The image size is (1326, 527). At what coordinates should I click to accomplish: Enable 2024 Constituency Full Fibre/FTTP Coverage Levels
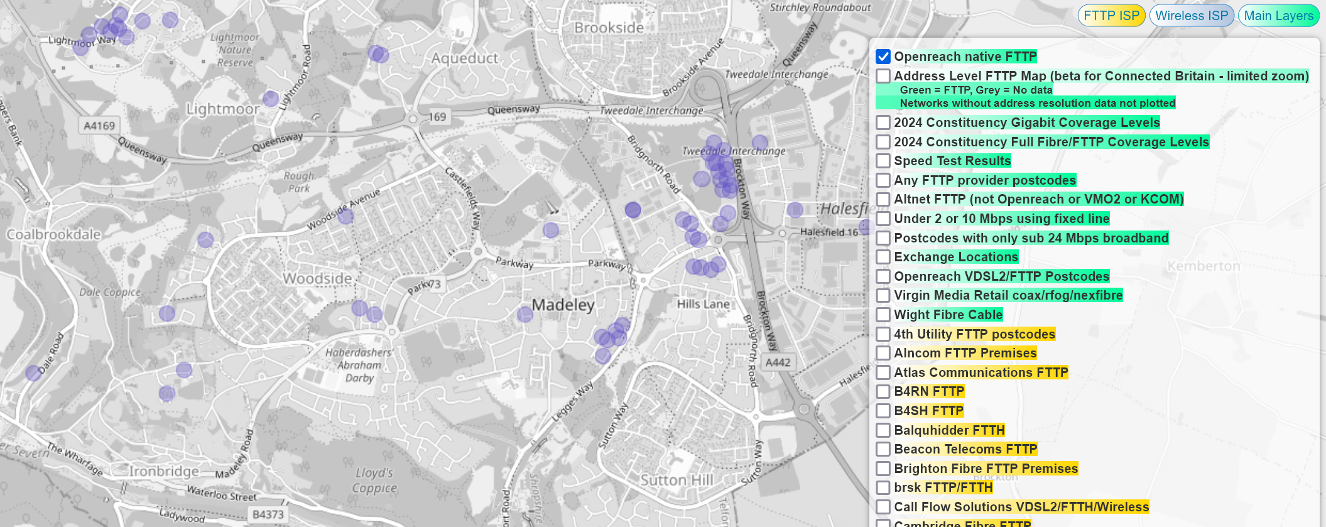pos(883,142)
